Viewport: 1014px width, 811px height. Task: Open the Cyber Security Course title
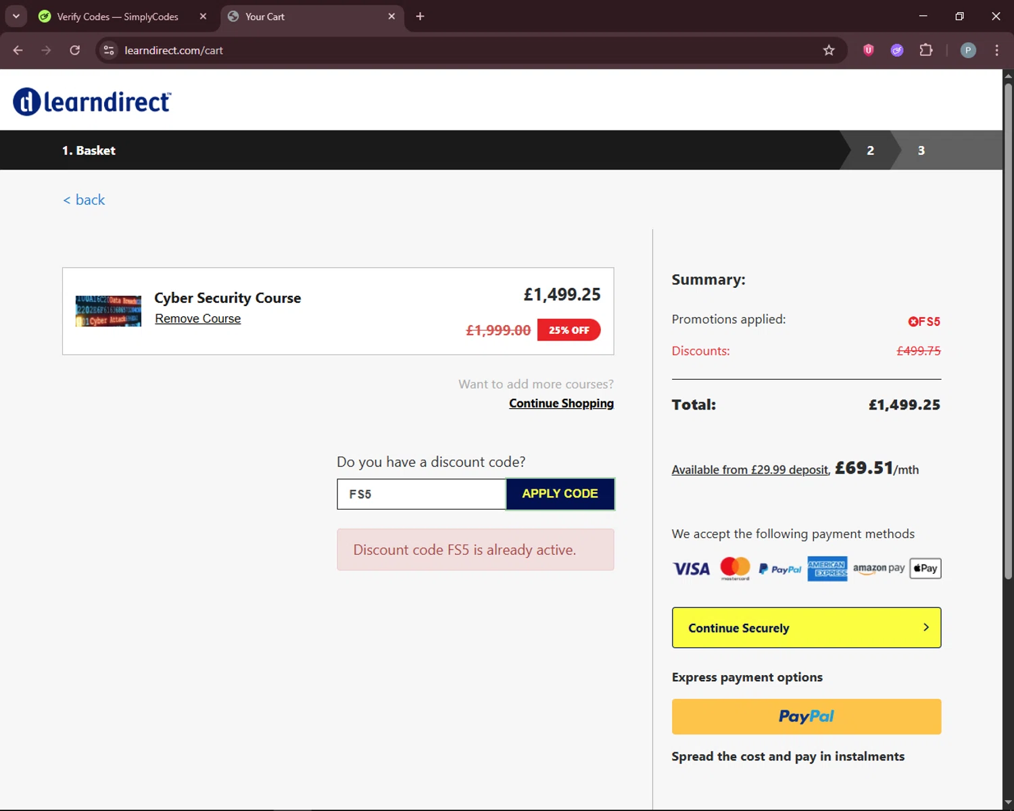228,298
